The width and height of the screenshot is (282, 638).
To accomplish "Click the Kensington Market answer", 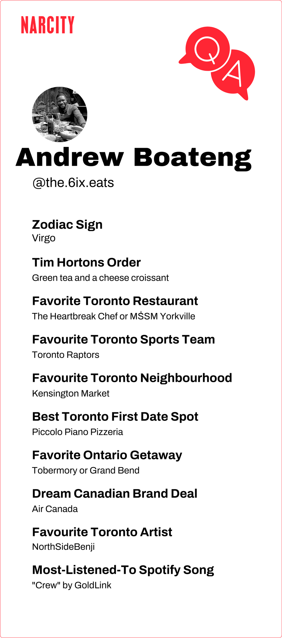I will click(x=71, y=393).
